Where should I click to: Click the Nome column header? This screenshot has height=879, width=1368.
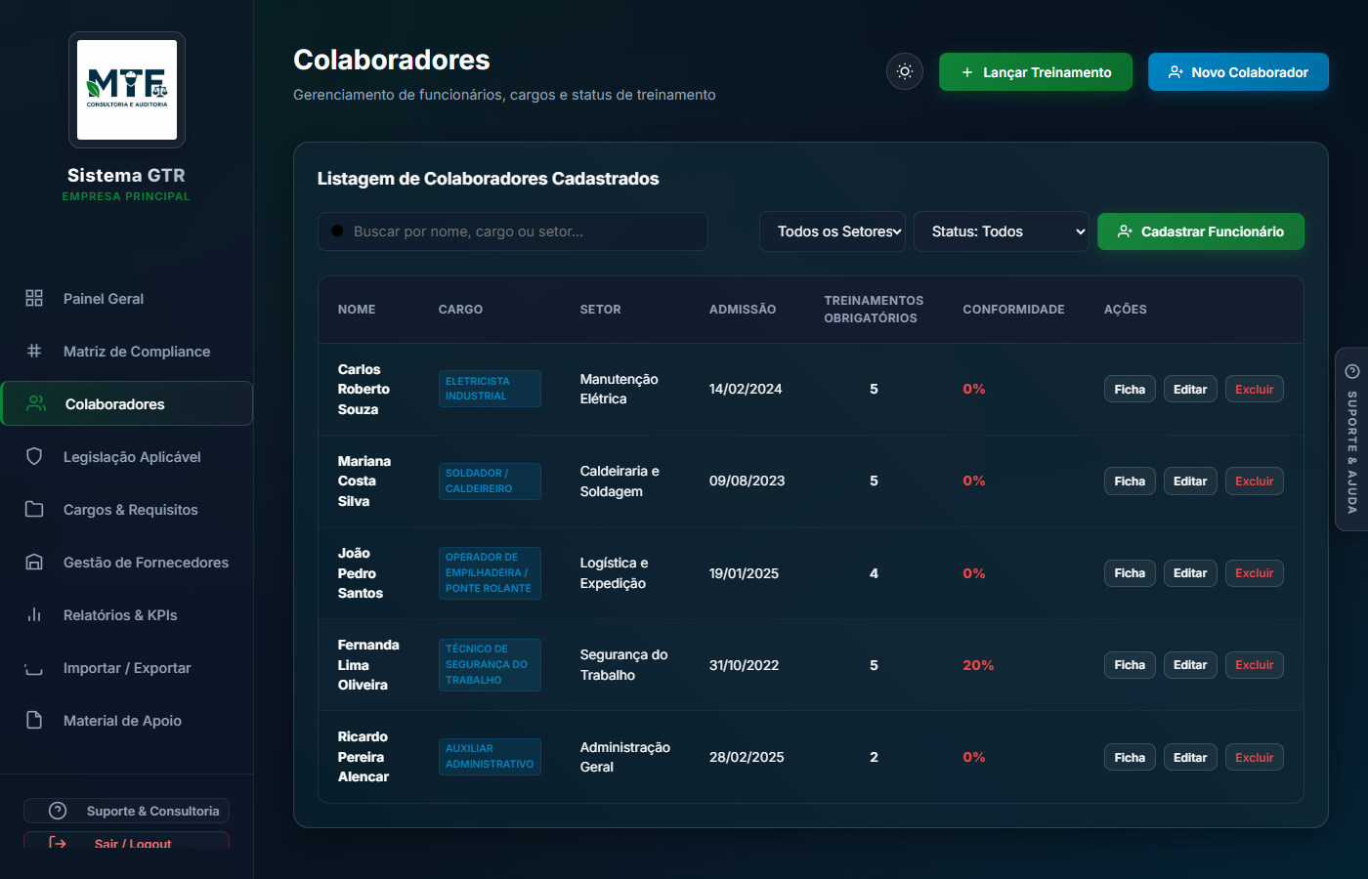[357, 310]
